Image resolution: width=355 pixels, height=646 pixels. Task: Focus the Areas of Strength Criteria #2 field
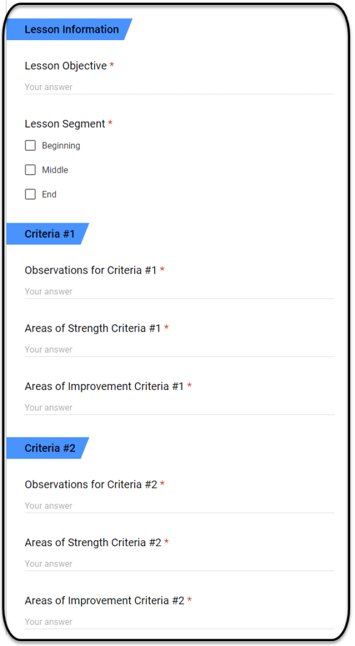click(180, 564)
